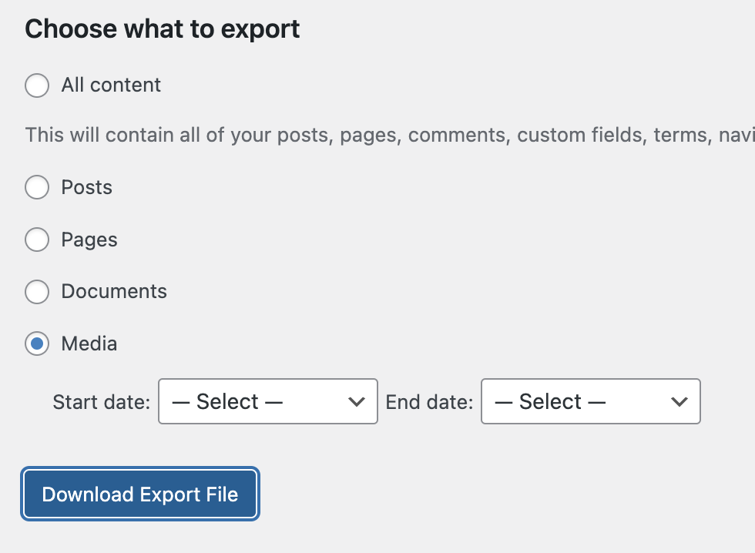Click the "Download Export File" button
Image resolution: width=755 pixels, height=553 pixels.
140,494
